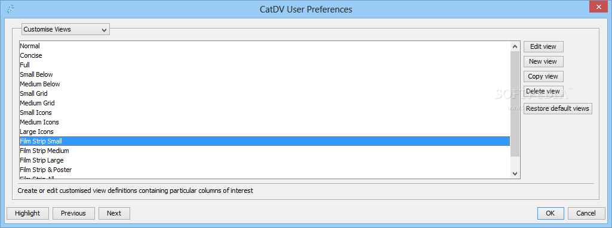Screen dimensions: 612x228
Task: Click the New view button
Action: coord(543,61)
